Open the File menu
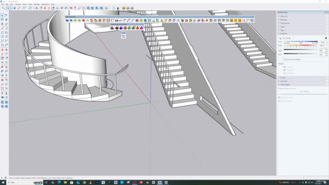The width and height of the screenshot is (329, 185). [2, 4]
